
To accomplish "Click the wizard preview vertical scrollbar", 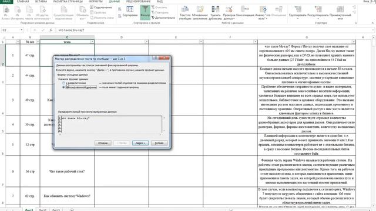I will [164, 124].
